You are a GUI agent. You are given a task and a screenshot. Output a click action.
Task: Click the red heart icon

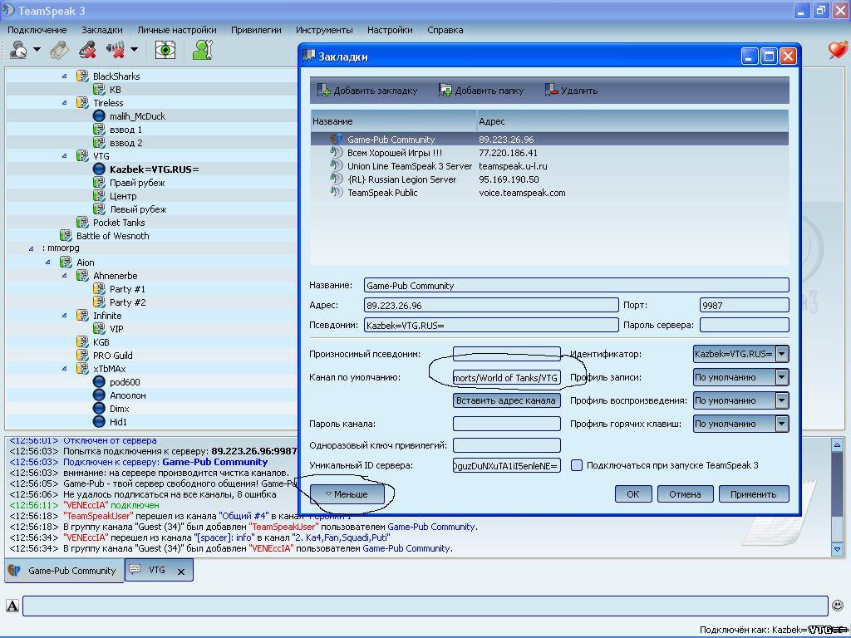point(838,50)
